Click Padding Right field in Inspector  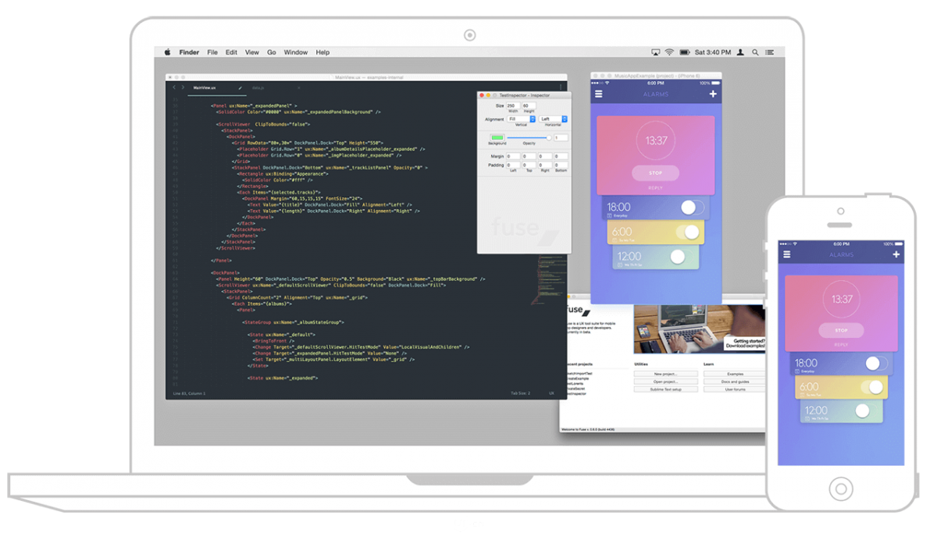point(545,165)
